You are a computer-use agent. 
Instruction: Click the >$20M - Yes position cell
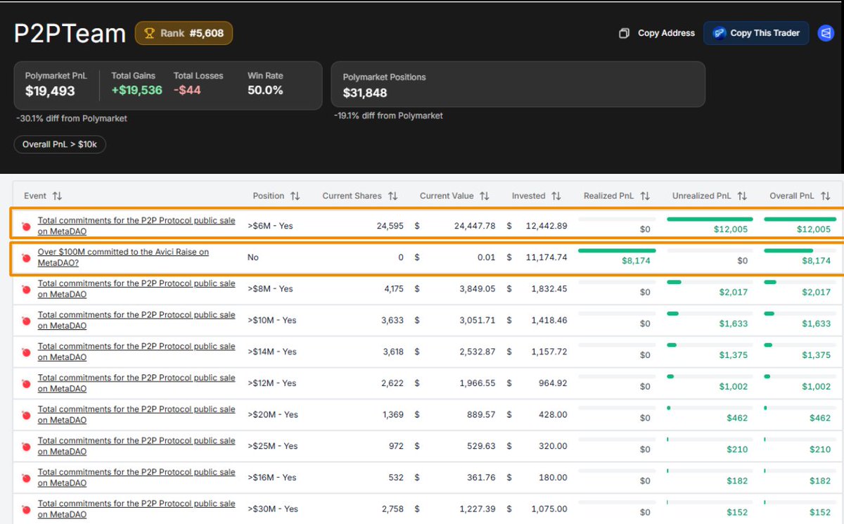(x=273, y=414)
